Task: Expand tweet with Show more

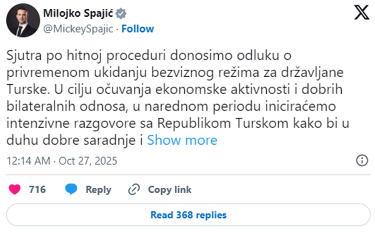Action: click(182, 140)
